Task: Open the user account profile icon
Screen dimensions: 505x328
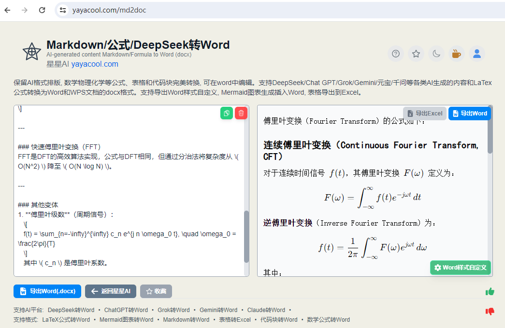Action: coord(477,54)
